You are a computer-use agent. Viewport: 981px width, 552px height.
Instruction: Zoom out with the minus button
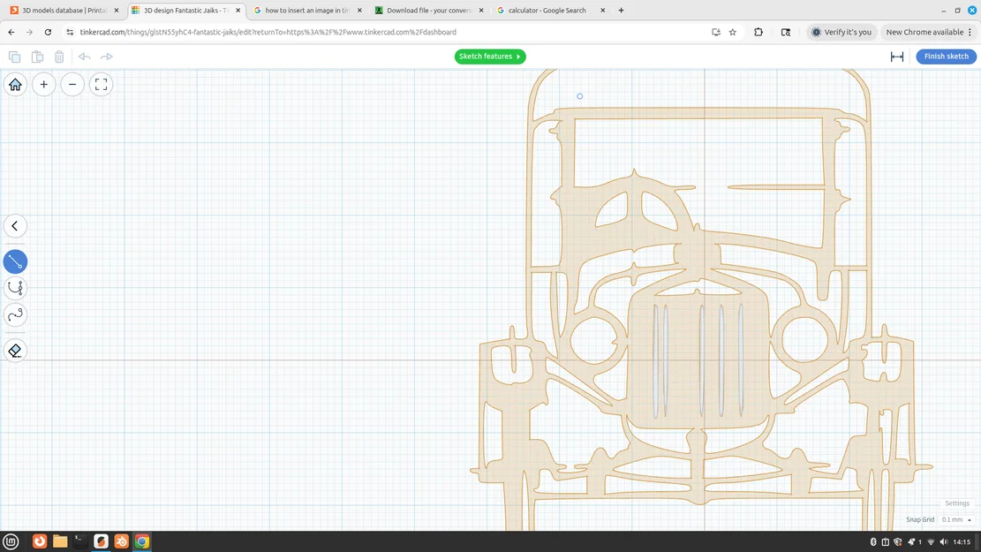click(x=72, y=85)
